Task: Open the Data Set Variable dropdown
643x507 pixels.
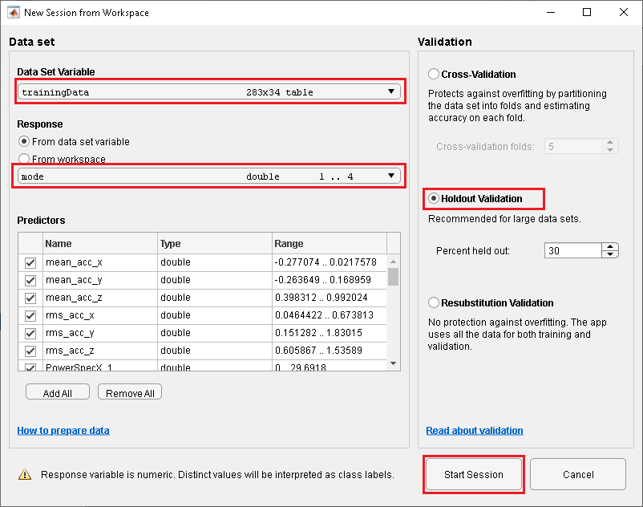Action: pos(208,92)
